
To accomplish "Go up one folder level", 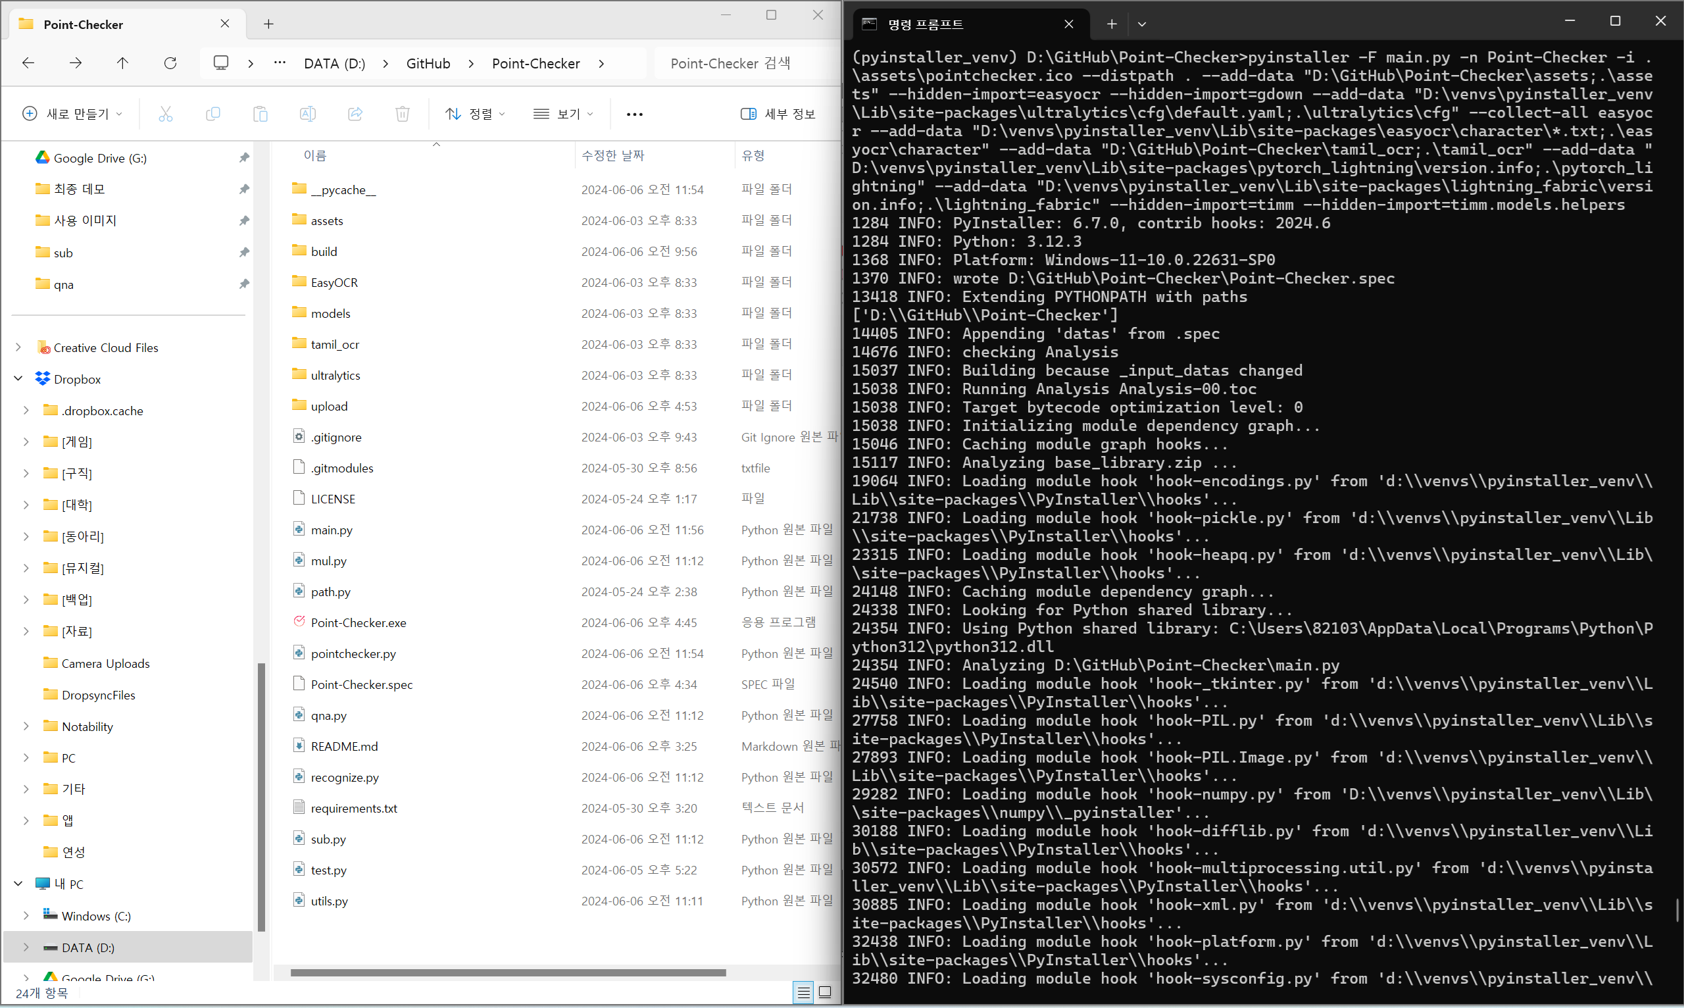I will click(x=122, y=63).
